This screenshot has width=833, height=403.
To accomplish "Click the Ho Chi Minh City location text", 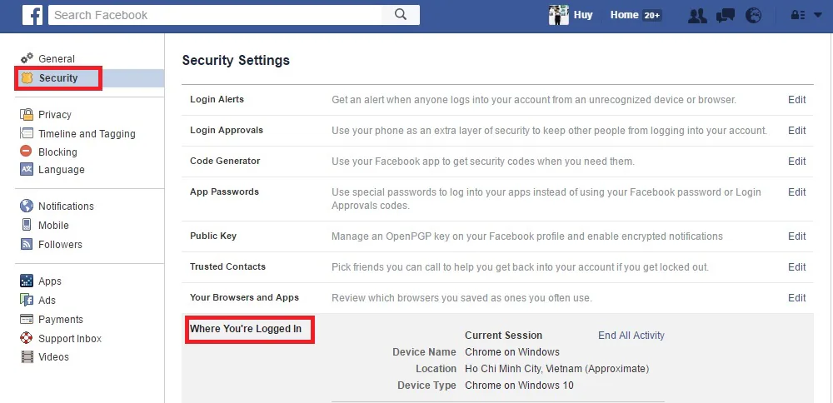I will point(556,369).
